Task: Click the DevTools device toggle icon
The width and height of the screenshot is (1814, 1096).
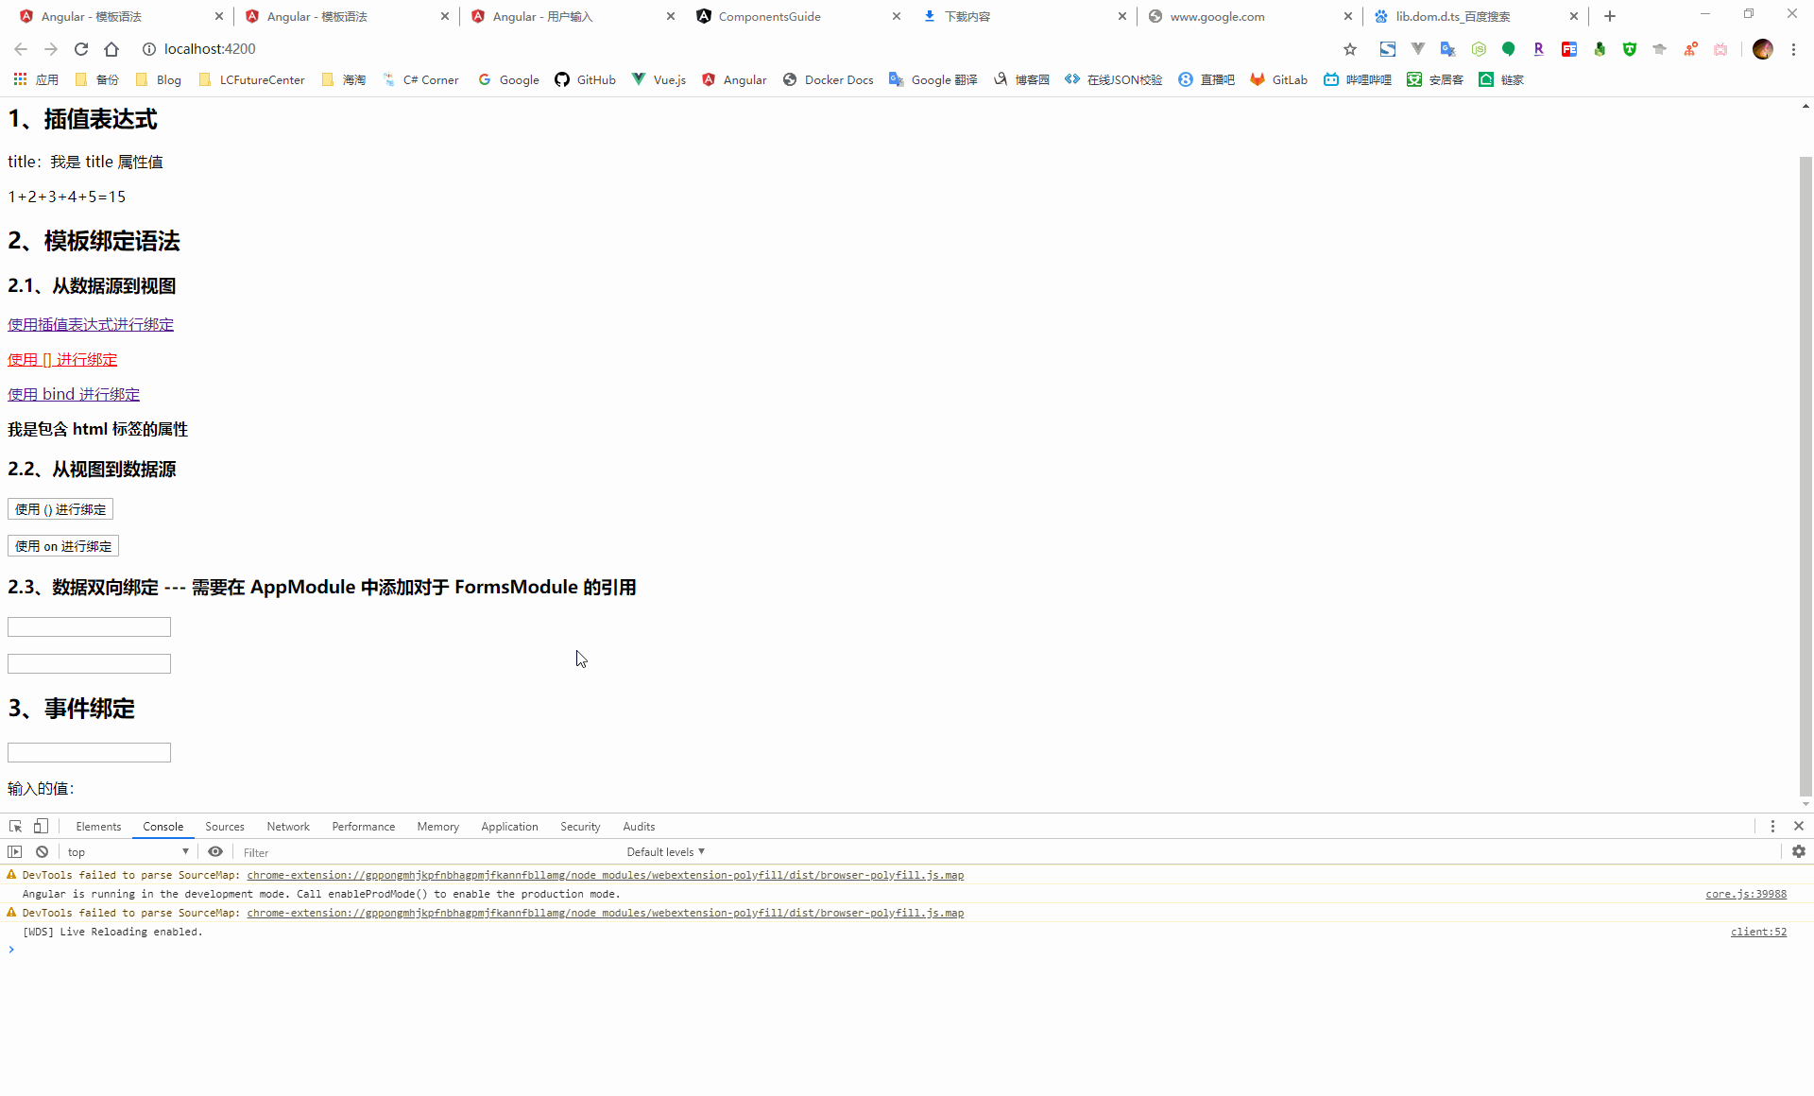Action: tap(39, 827)
